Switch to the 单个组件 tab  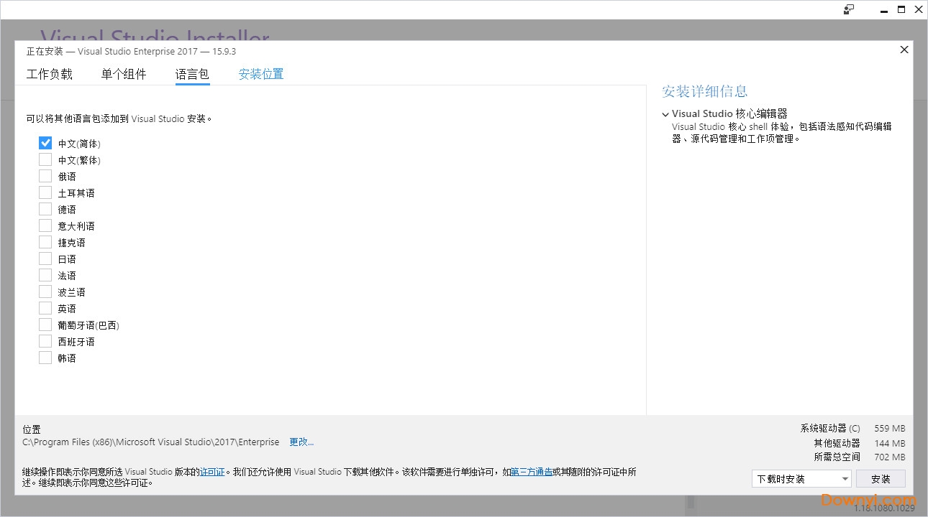[x=124, y=73]
